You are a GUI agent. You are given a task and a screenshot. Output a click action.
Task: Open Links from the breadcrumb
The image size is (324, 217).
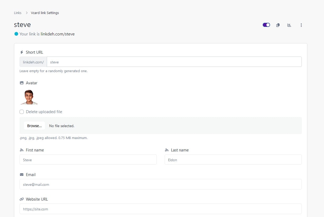coord(17,13)
